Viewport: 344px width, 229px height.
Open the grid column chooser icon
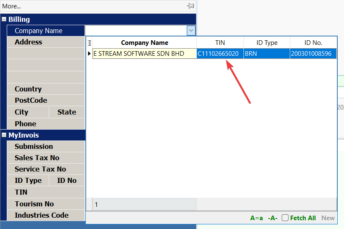(89, 42)
